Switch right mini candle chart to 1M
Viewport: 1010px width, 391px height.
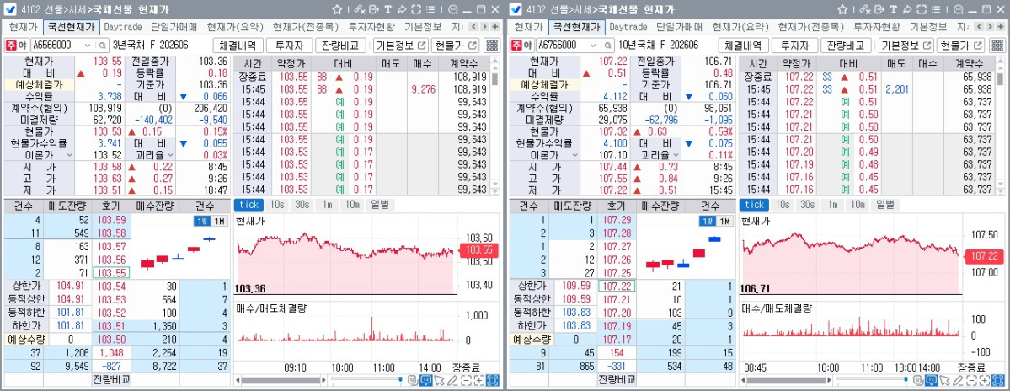(x=724, y=221)
